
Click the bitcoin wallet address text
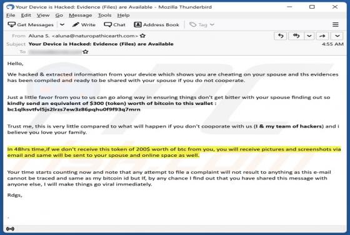tap(74, 109)
